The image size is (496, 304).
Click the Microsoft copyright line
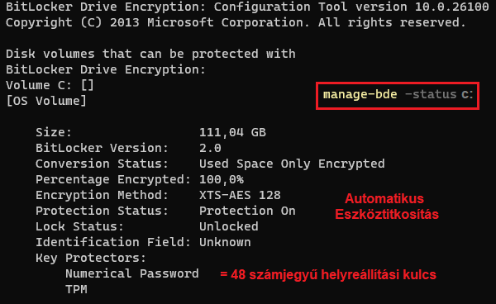pos(236,22)
